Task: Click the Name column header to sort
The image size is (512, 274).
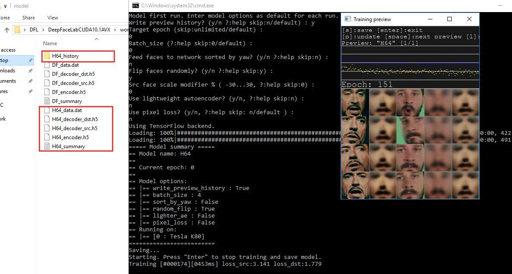Action: 50,44
